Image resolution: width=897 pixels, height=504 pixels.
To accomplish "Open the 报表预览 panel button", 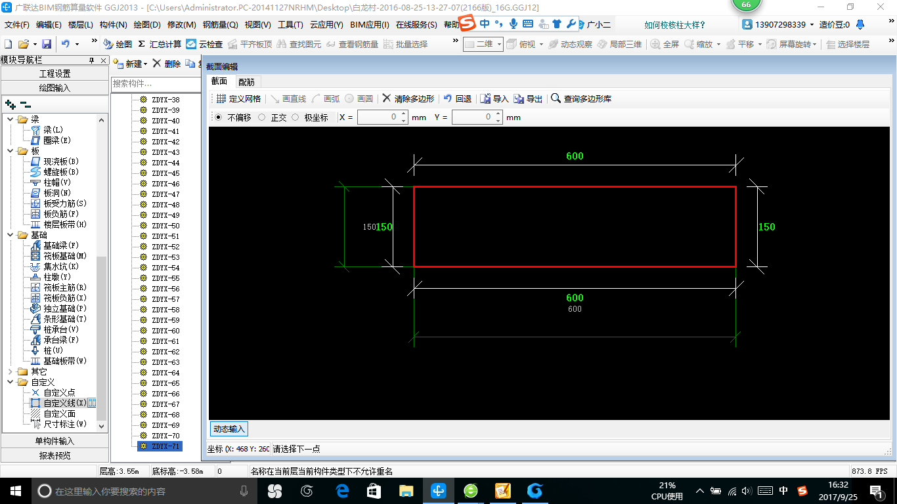I will click(x=55, y=455).
